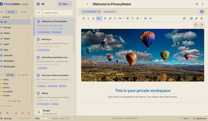Insert a code block with the brackets icon
The image size is (208, 121).
(115, 18)
